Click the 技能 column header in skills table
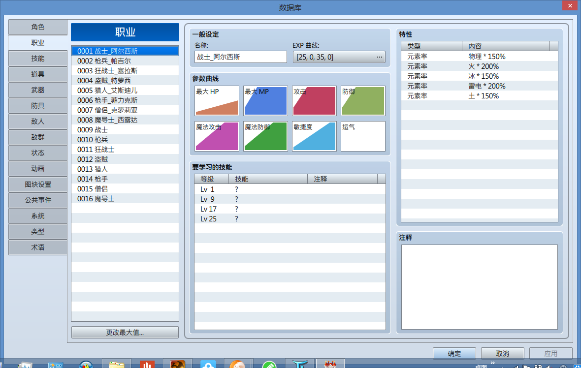This screenshot has width=581, height=368. (x=268, y=179)
